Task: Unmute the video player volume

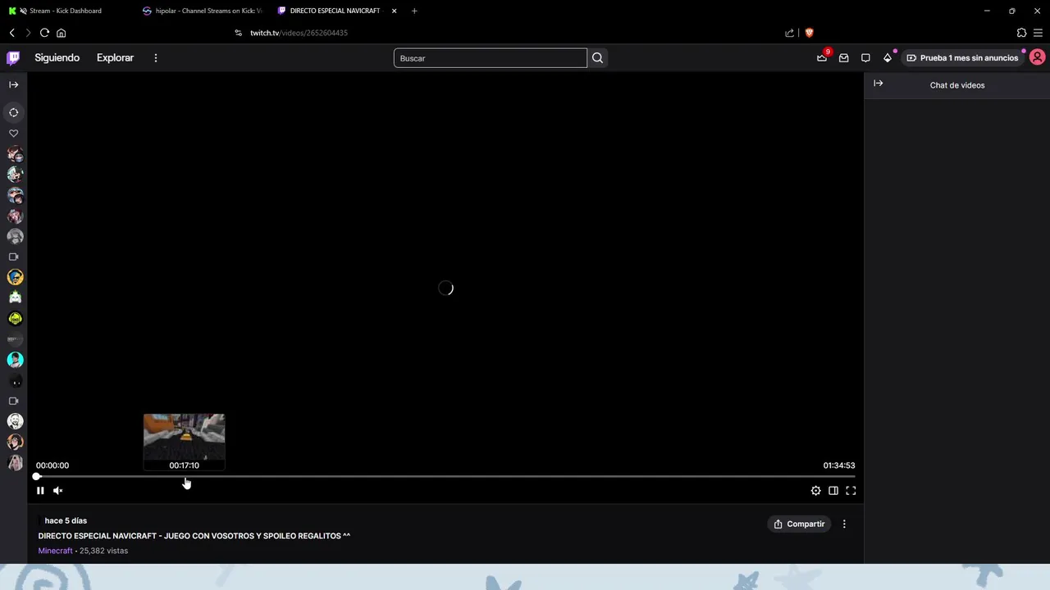Action: 58,491
